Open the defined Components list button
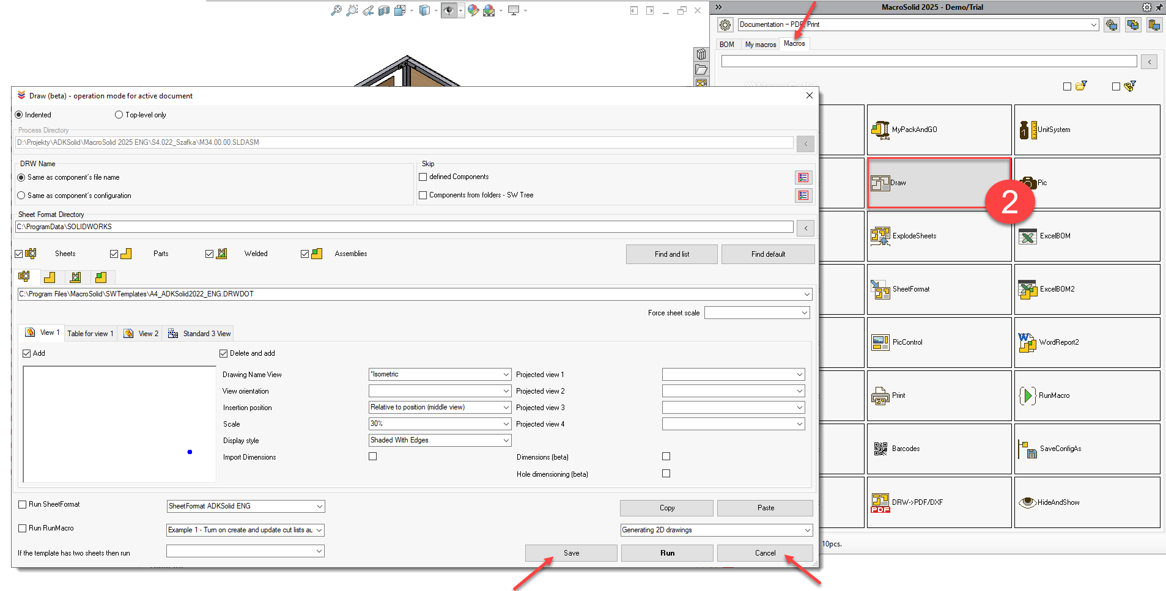Image resolution: width=1166 pixels, height=591 pixels. (x=803, y=177)
